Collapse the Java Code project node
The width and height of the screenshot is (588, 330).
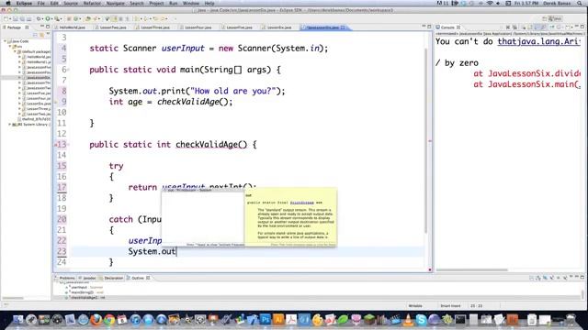6,41
